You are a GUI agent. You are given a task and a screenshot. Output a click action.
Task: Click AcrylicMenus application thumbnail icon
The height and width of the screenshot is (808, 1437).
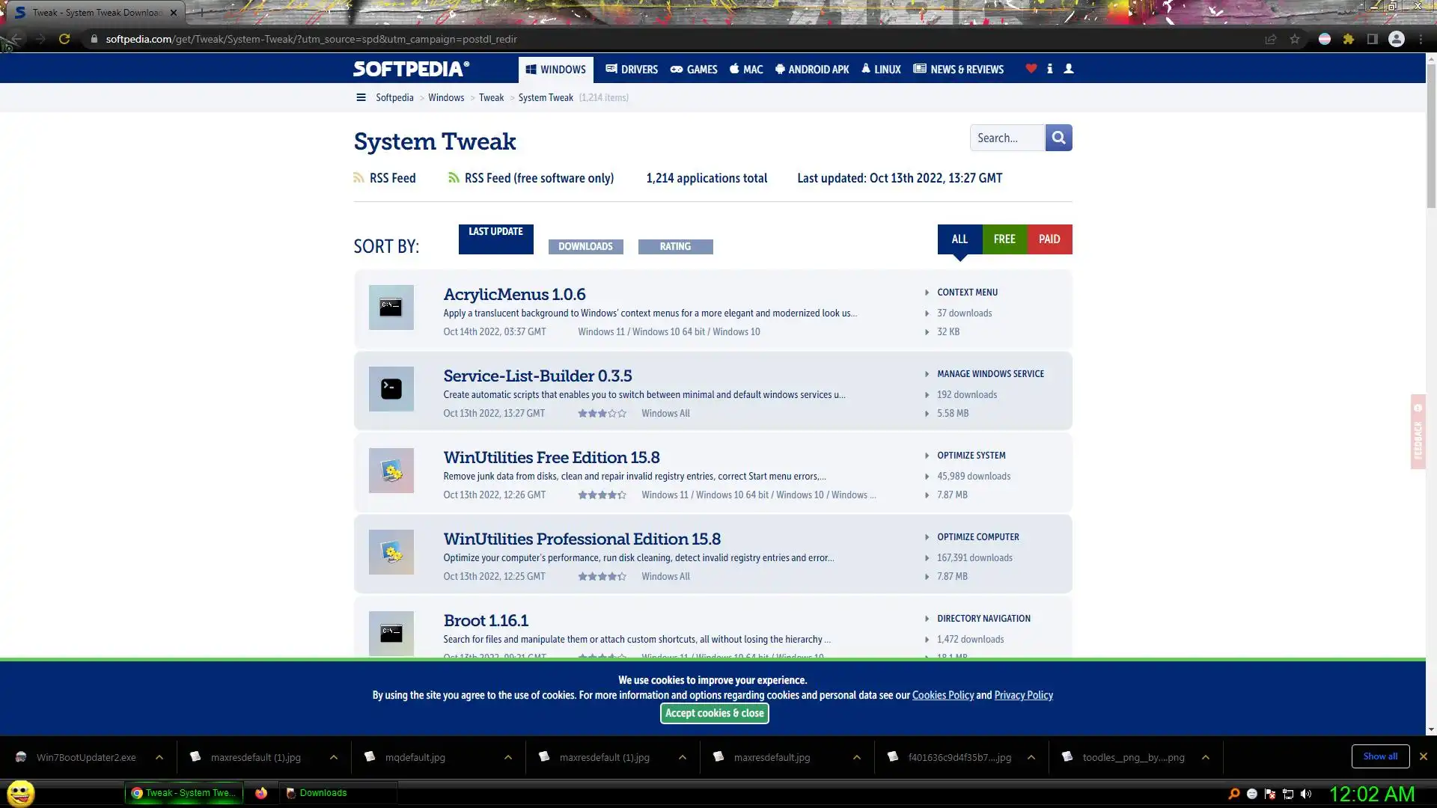point(391,307)
